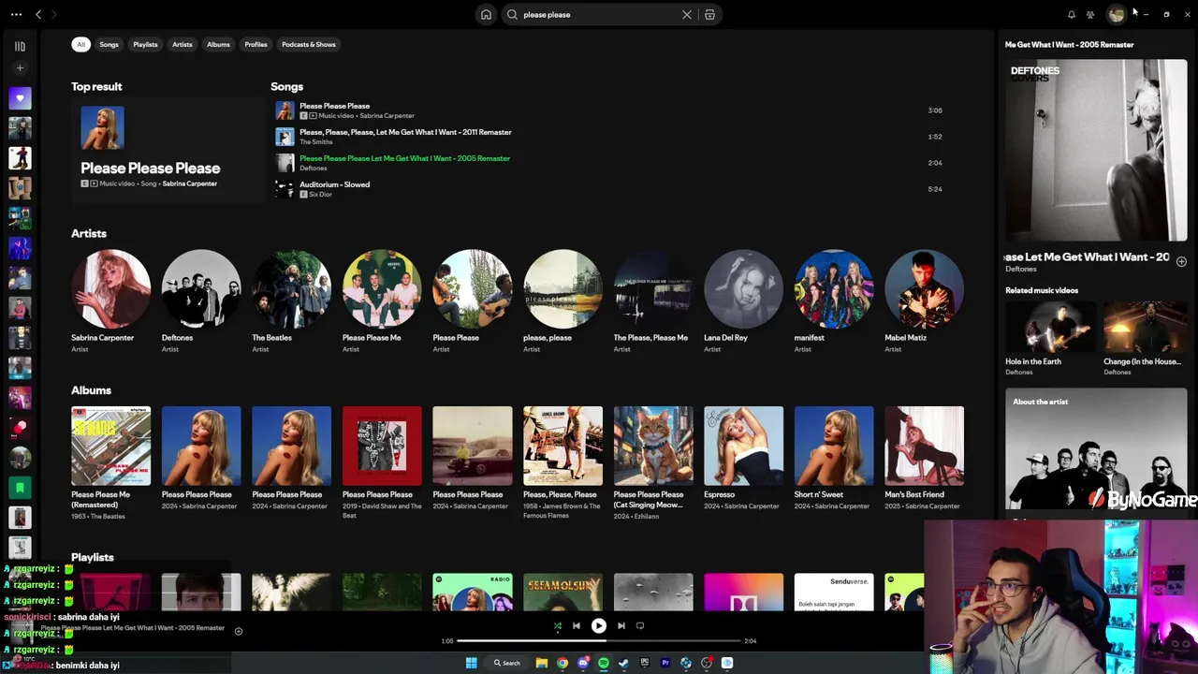Screen dimensions: 1198x674
Task: Open Change (In the House...) music video
Action: tap(1146, 327)
